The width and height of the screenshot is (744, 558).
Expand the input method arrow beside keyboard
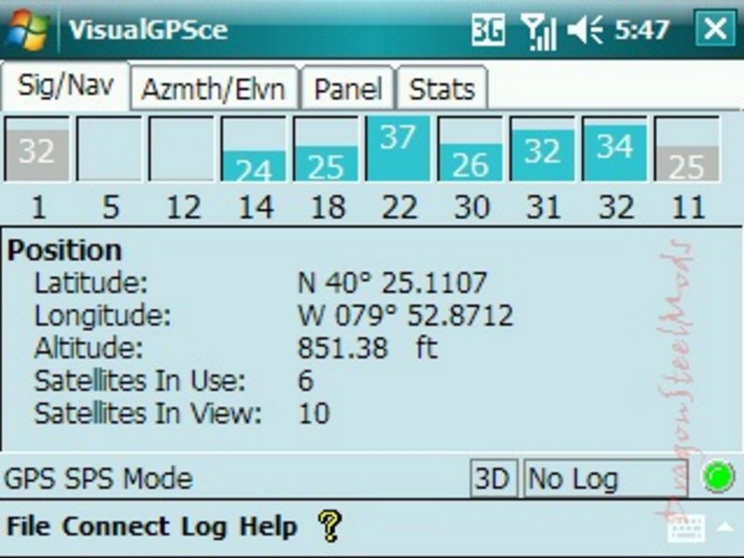(x=723, y=527)
